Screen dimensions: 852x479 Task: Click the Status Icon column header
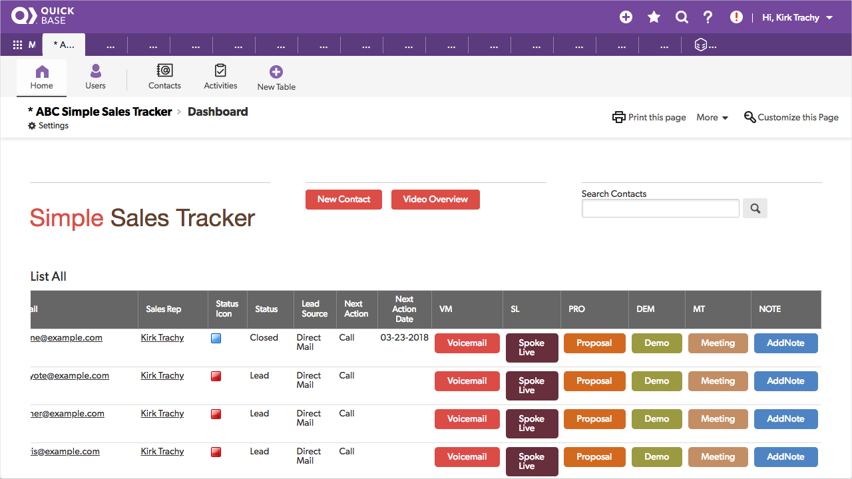[x=227, y=309]
